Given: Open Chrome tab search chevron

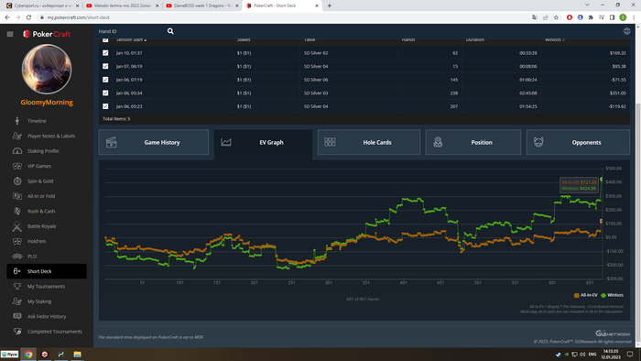Looking at the screenshot, I should [587, 5].
